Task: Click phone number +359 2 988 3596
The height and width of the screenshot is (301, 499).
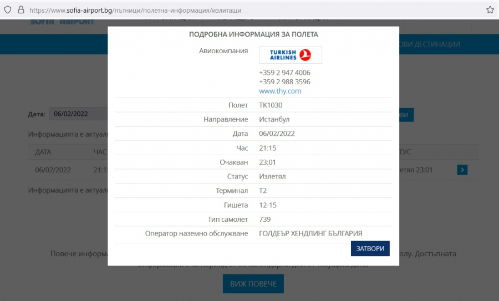Action: click(284, 82)
